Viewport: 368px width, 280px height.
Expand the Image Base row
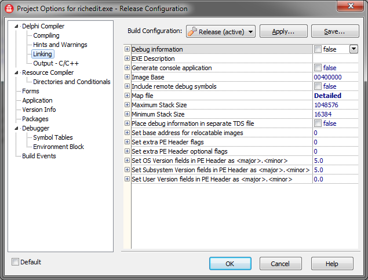tap(127, 77)
